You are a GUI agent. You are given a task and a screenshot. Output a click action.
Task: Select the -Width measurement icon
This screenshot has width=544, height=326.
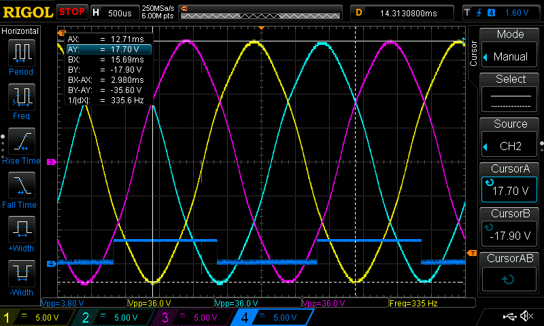point(22,273)
